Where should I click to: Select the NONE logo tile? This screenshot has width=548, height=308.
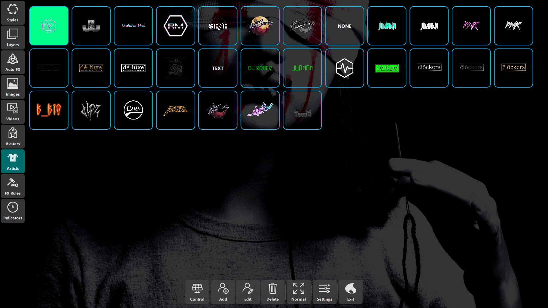pyautogui.click(x=344, y=26)
